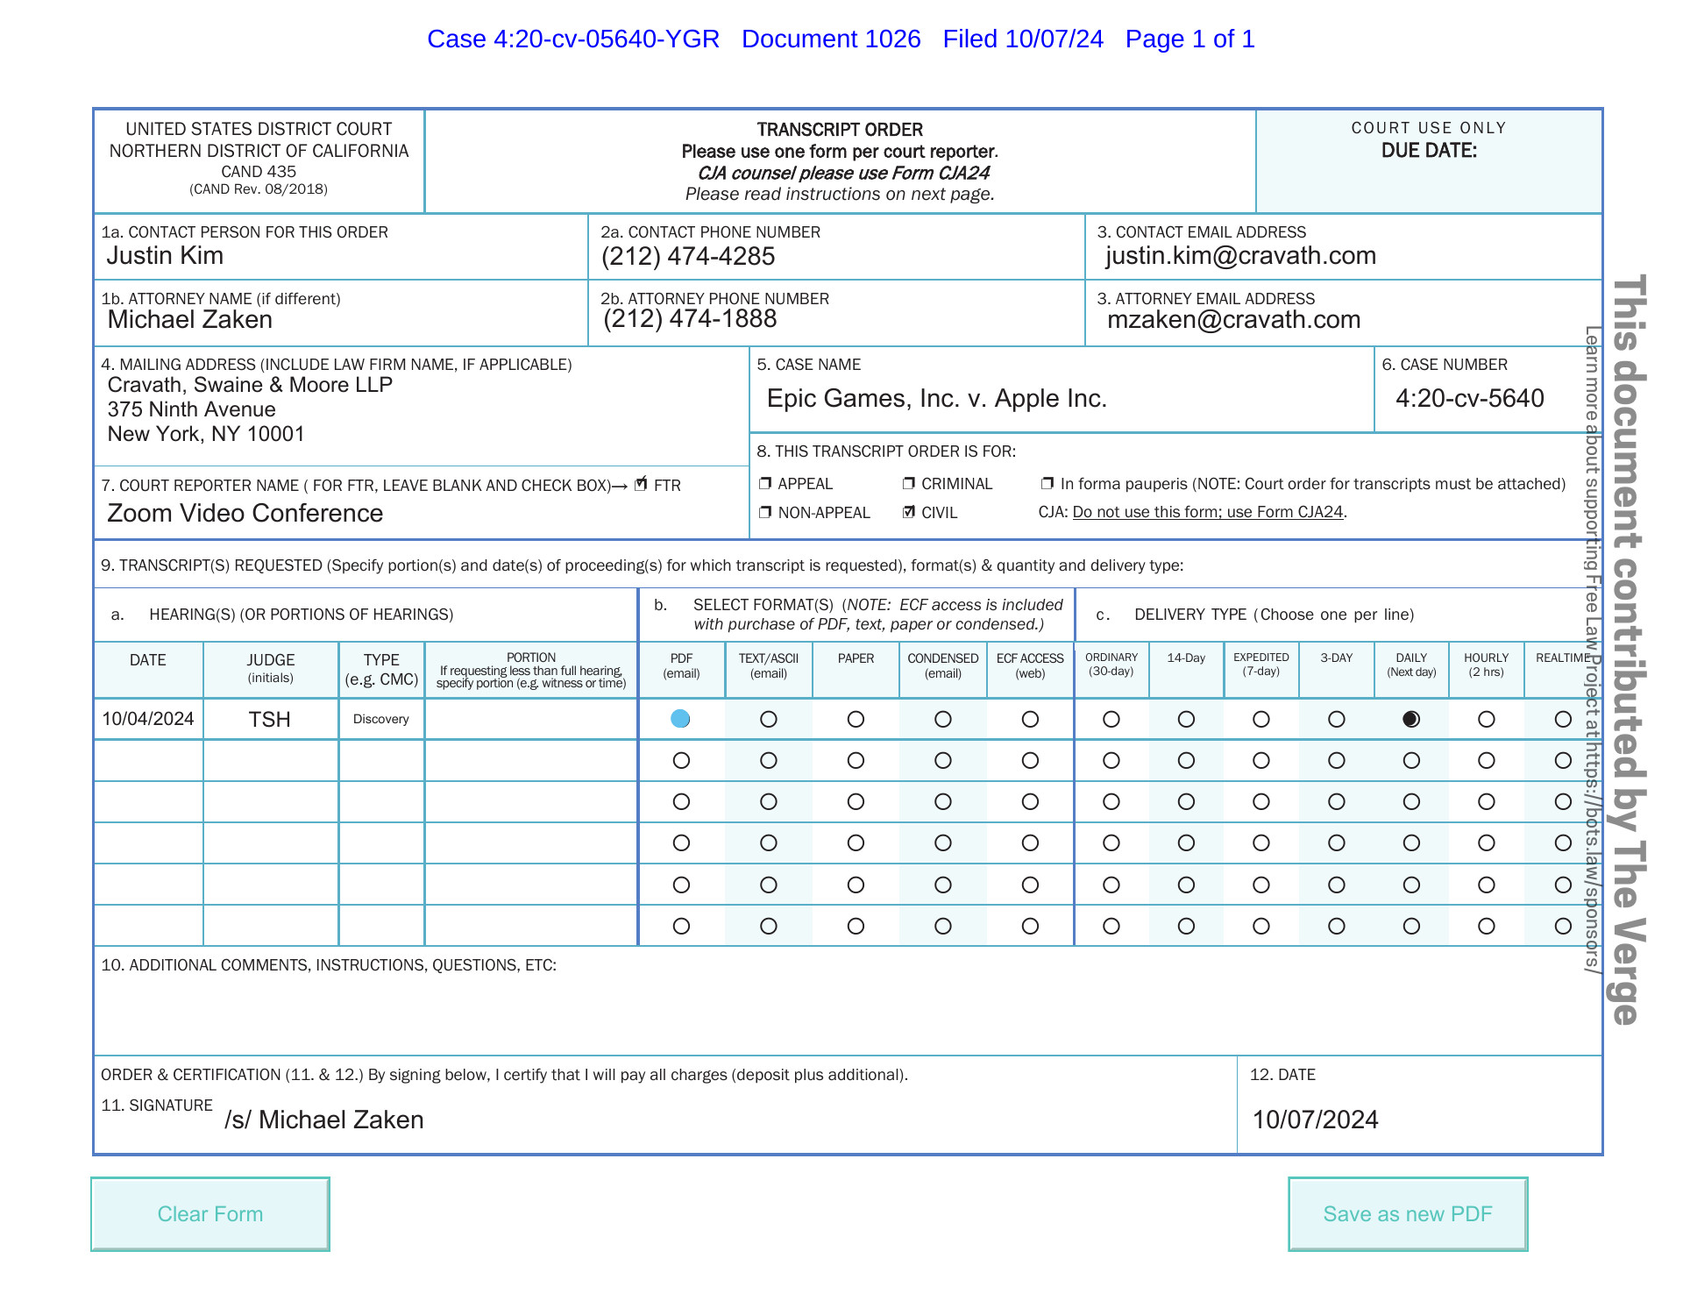Select ECF ACCESS for 10/04/2024 hearing

coord(1031,719)
